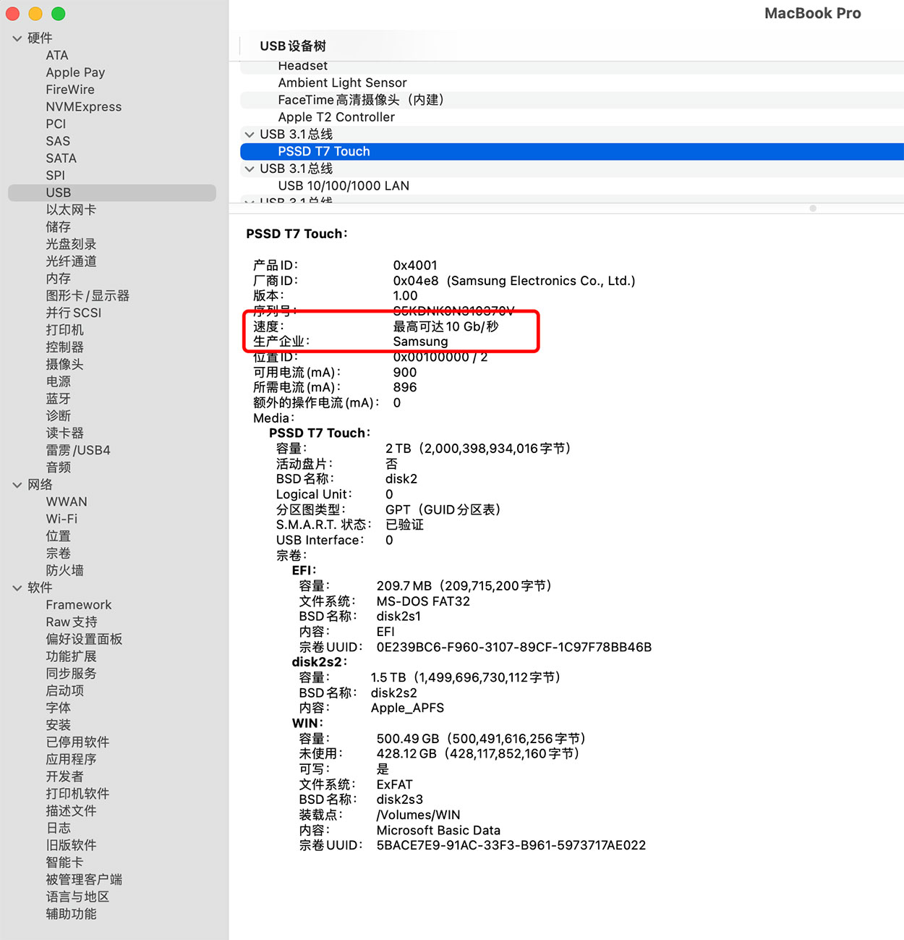The image size is (904, 940).
Task: Select 光纤通道 entry
Action: pyautogui.click(x=71, y=261)
